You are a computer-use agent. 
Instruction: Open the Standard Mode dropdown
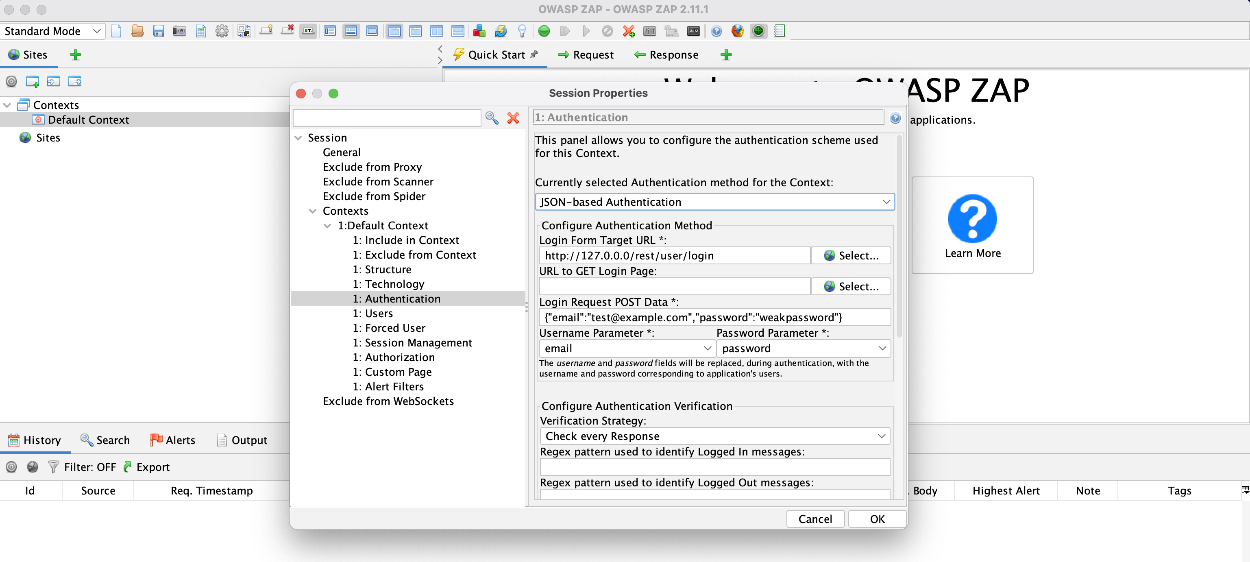point(52,31)
